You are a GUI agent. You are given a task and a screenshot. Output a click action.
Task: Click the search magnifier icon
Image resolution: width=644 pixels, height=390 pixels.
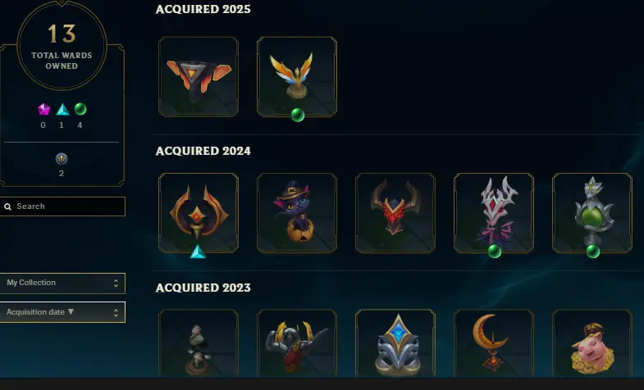pyautogui.click(x=8, y=206)
